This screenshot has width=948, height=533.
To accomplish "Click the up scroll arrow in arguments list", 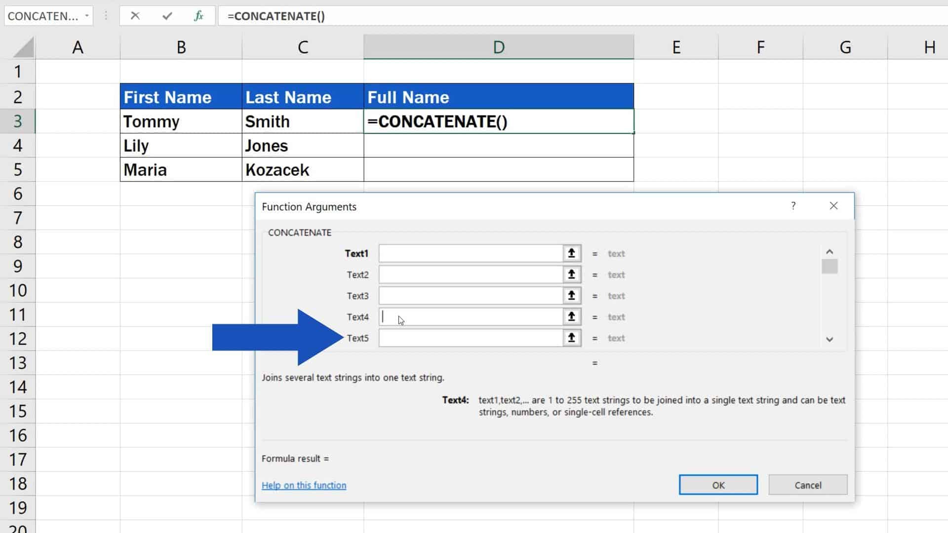I will pos(830,251).
